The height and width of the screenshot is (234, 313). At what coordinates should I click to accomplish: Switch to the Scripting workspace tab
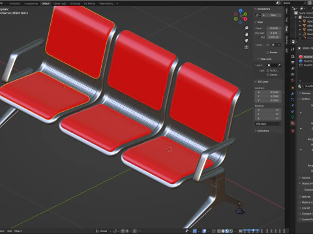tap(75, 3)
